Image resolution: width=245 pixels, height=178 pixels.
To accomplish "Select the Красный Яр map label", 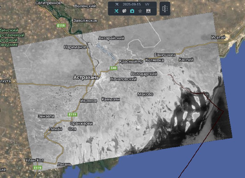I will [x=131, y=61].
